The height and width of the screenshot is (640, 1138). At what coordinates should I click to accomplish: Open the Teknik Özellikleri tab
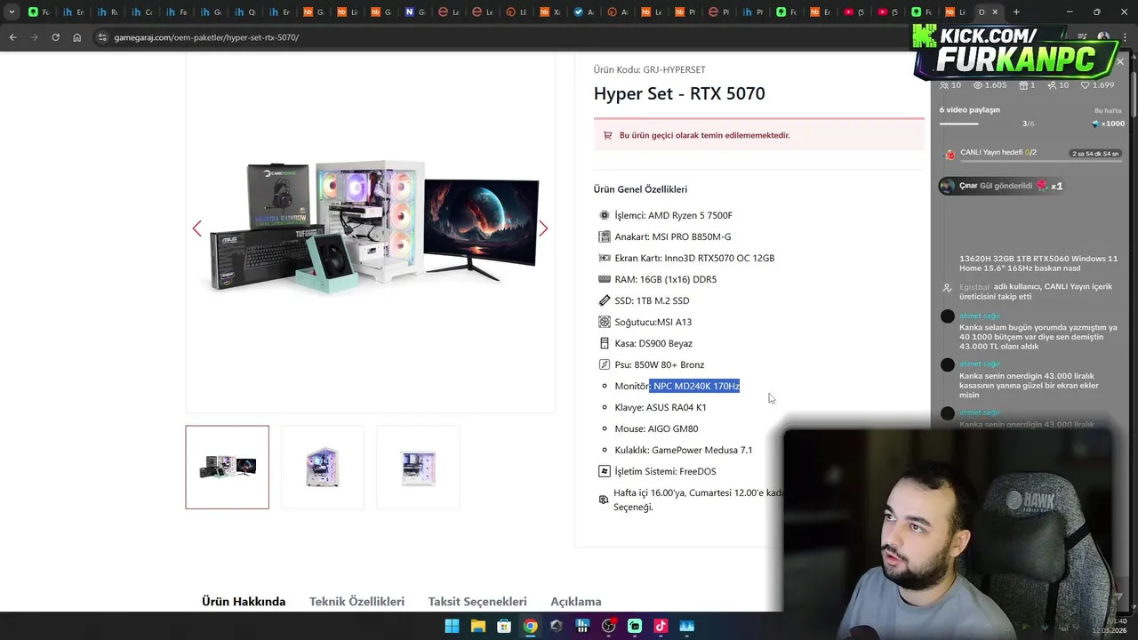(x=357, y=602)
